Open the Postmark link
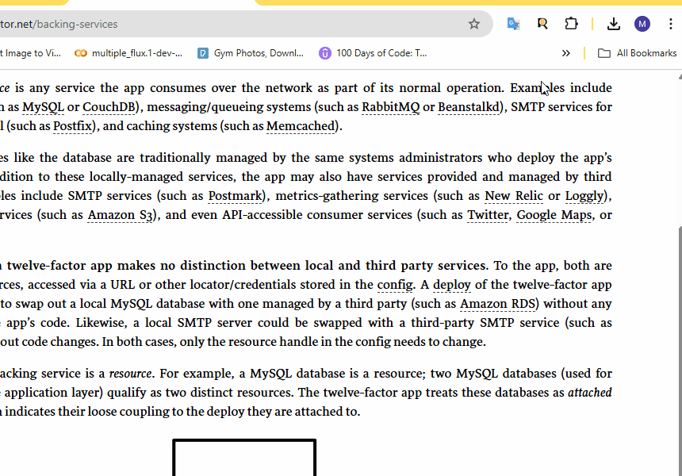Image resolution: width=682 pixels, height=476 pixels. click(x=236, y=195)
